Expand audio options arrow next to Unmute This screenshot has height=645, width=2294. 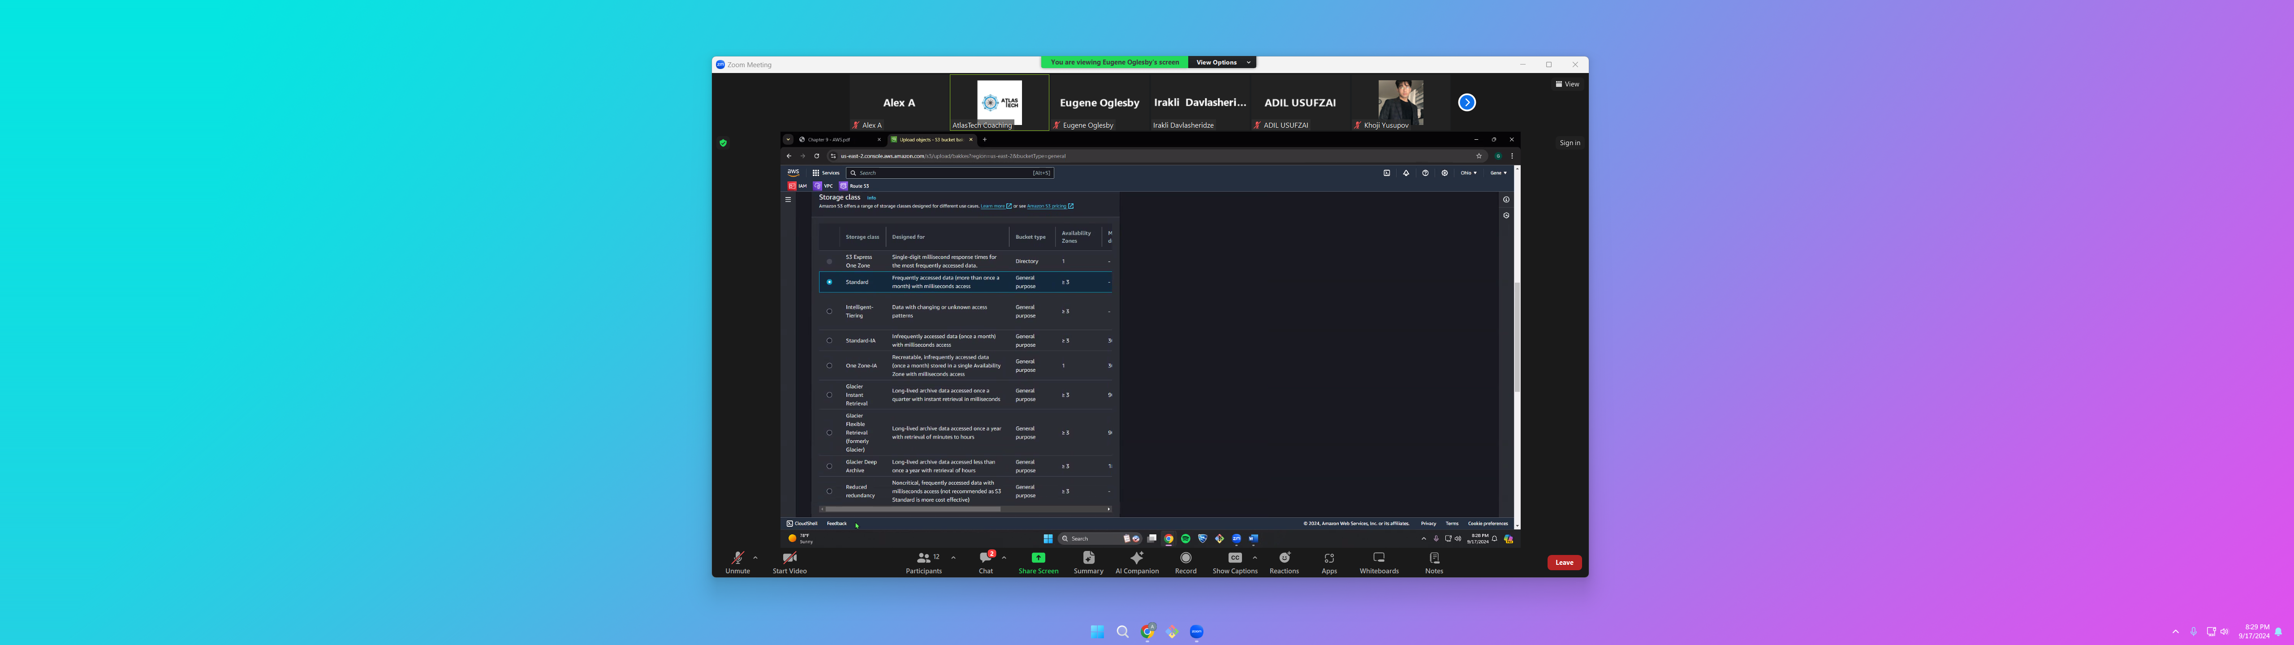point(755,558)
